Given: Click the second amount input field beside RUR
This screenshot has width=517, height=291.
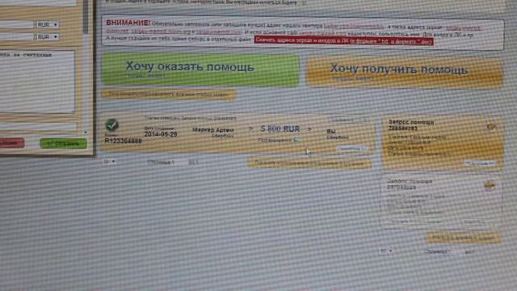Looking at the screenshot, I should (16, 36).
